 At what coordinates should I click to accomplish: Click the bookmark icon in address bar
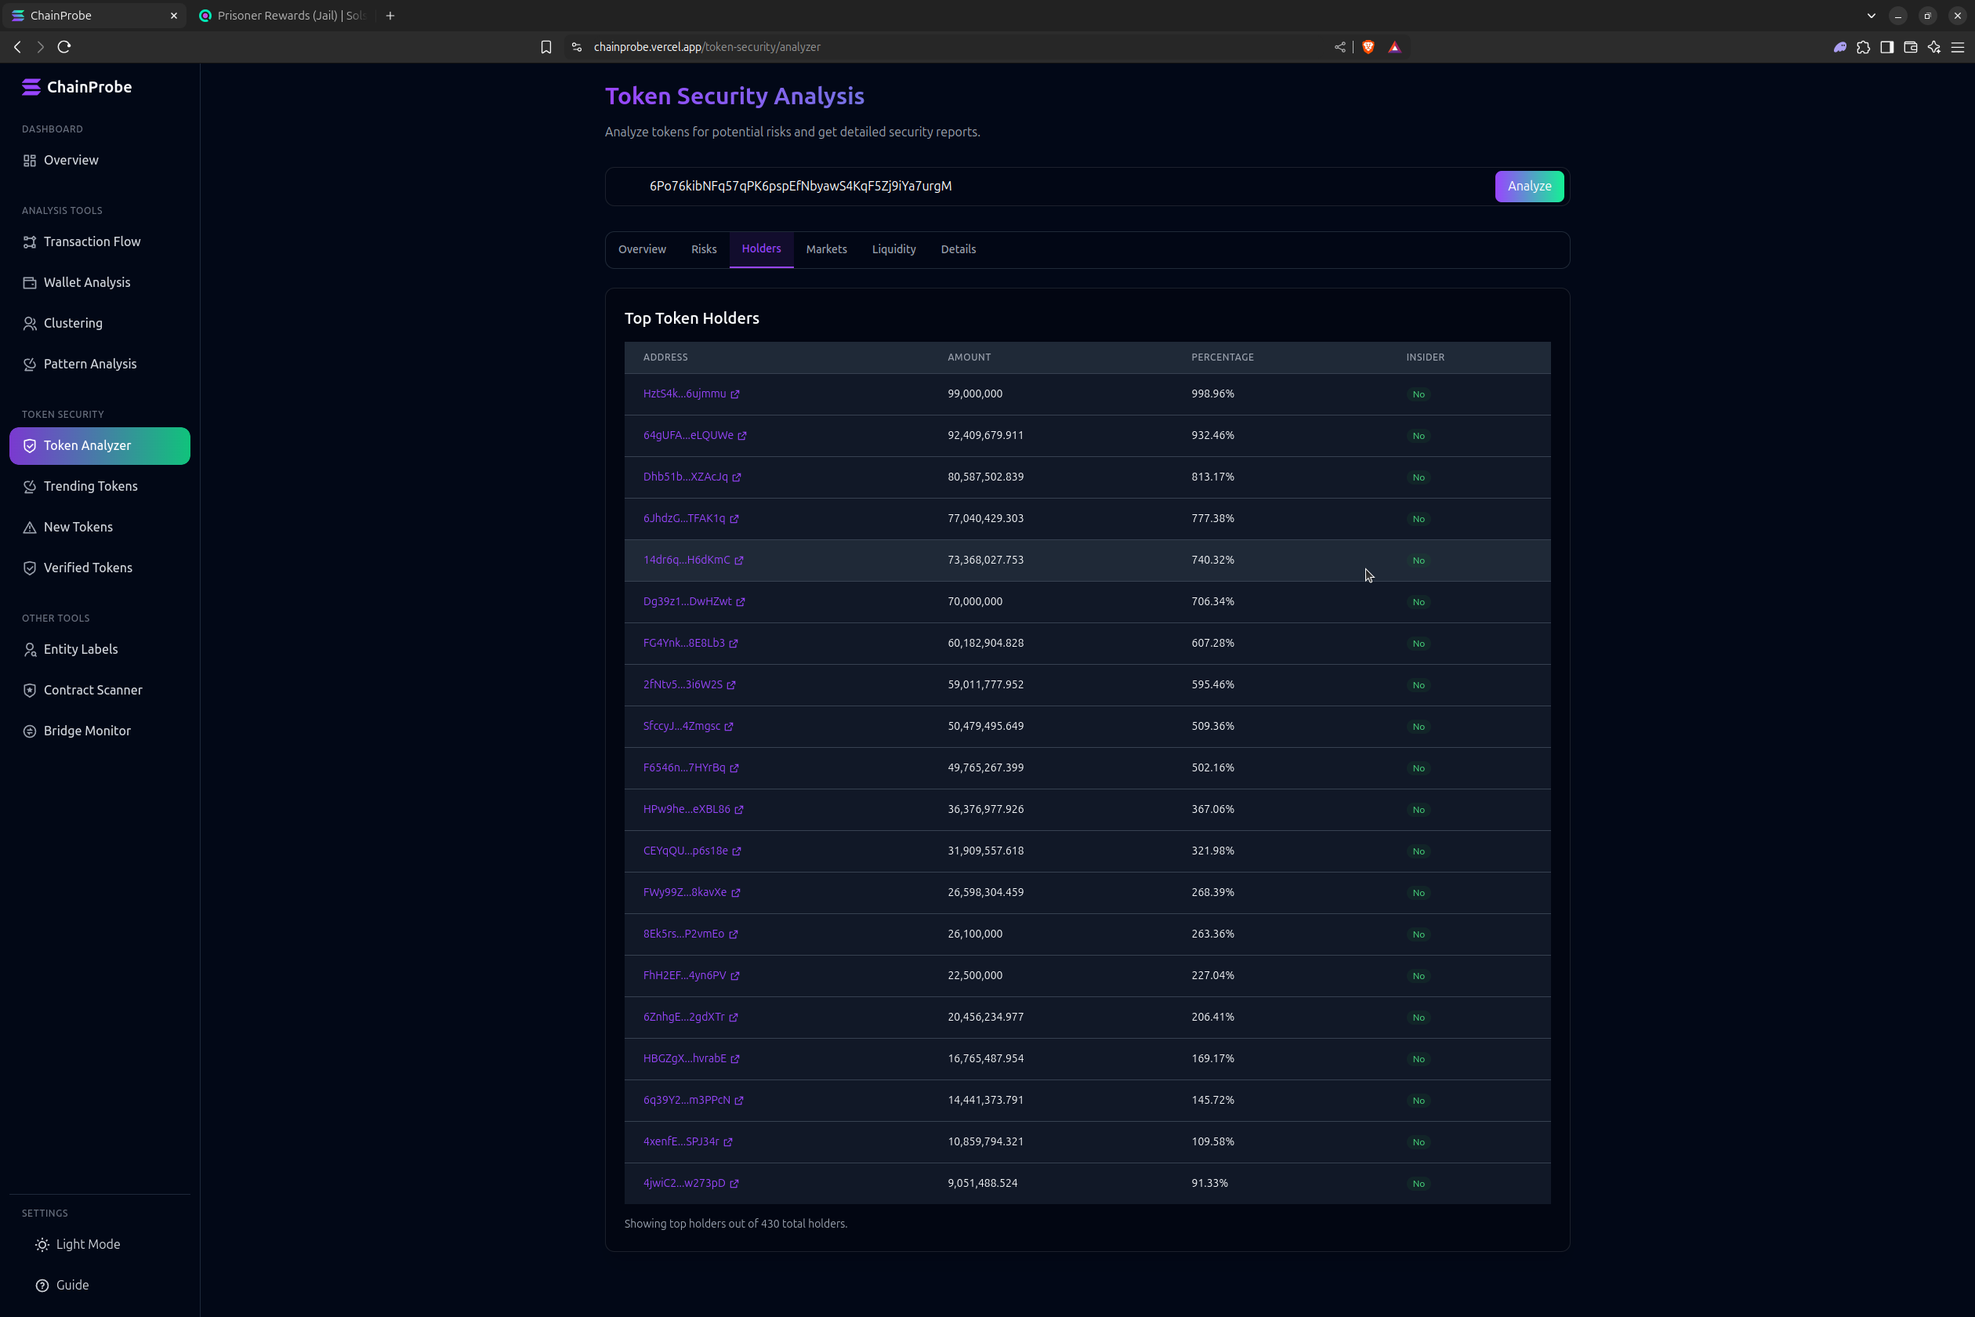pyautogui.click(x=545, y=47)
